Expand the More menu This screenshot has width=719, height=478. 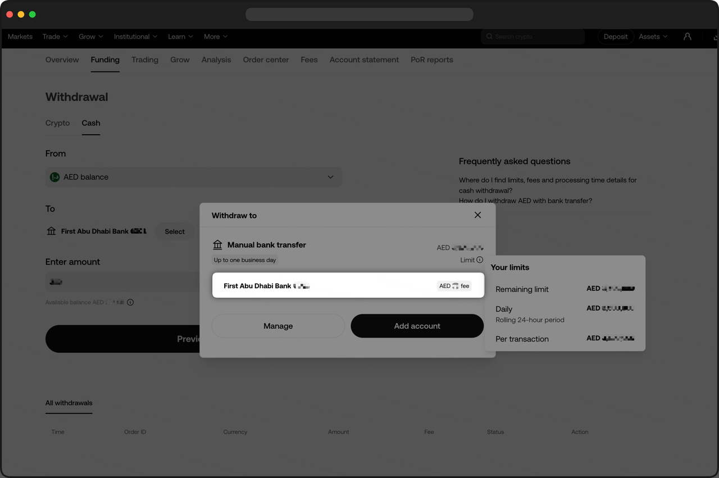216,37
